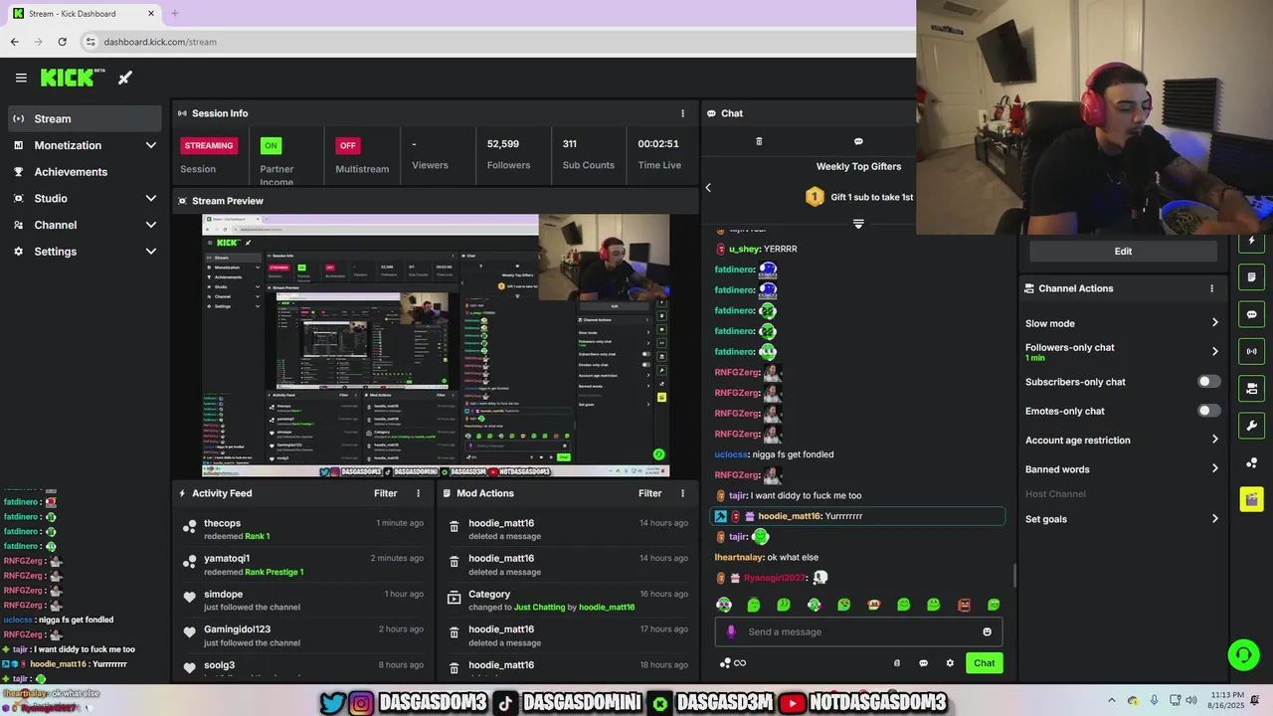
Task: Click the Mod Actions Filter button
Action: (x=649, y=493)
